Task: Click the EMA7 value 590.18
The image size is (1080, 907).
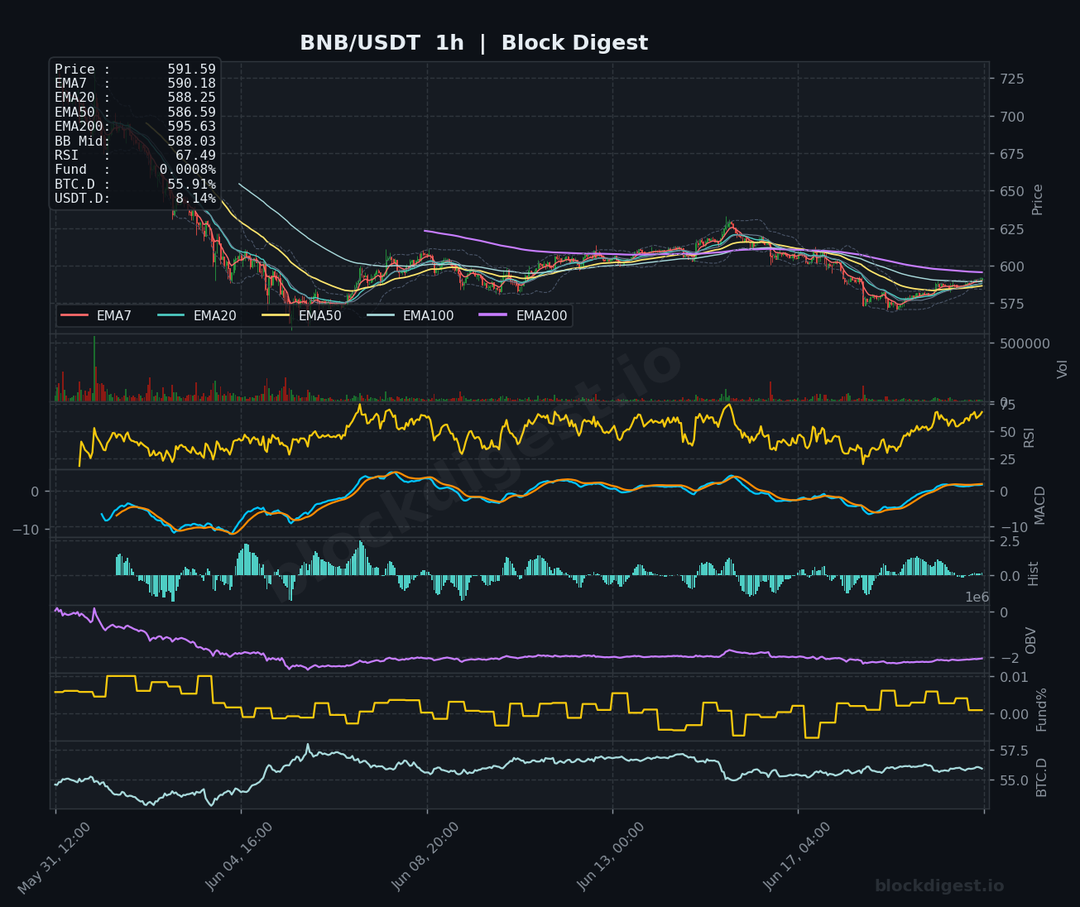Action: [191, 84]
